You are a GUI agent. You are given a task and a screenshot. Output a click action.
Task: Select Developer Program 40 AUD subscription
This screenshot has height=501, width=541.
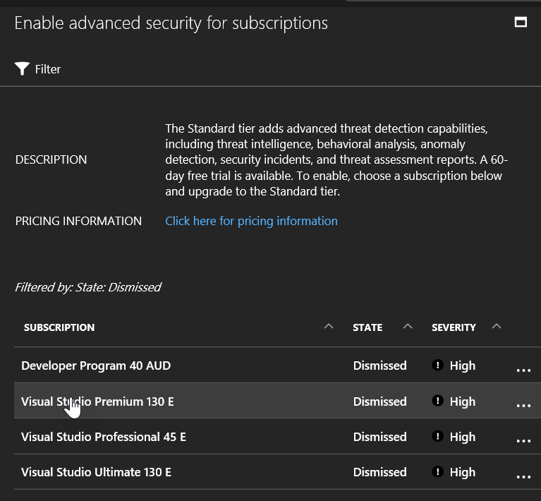pos(96,366)
